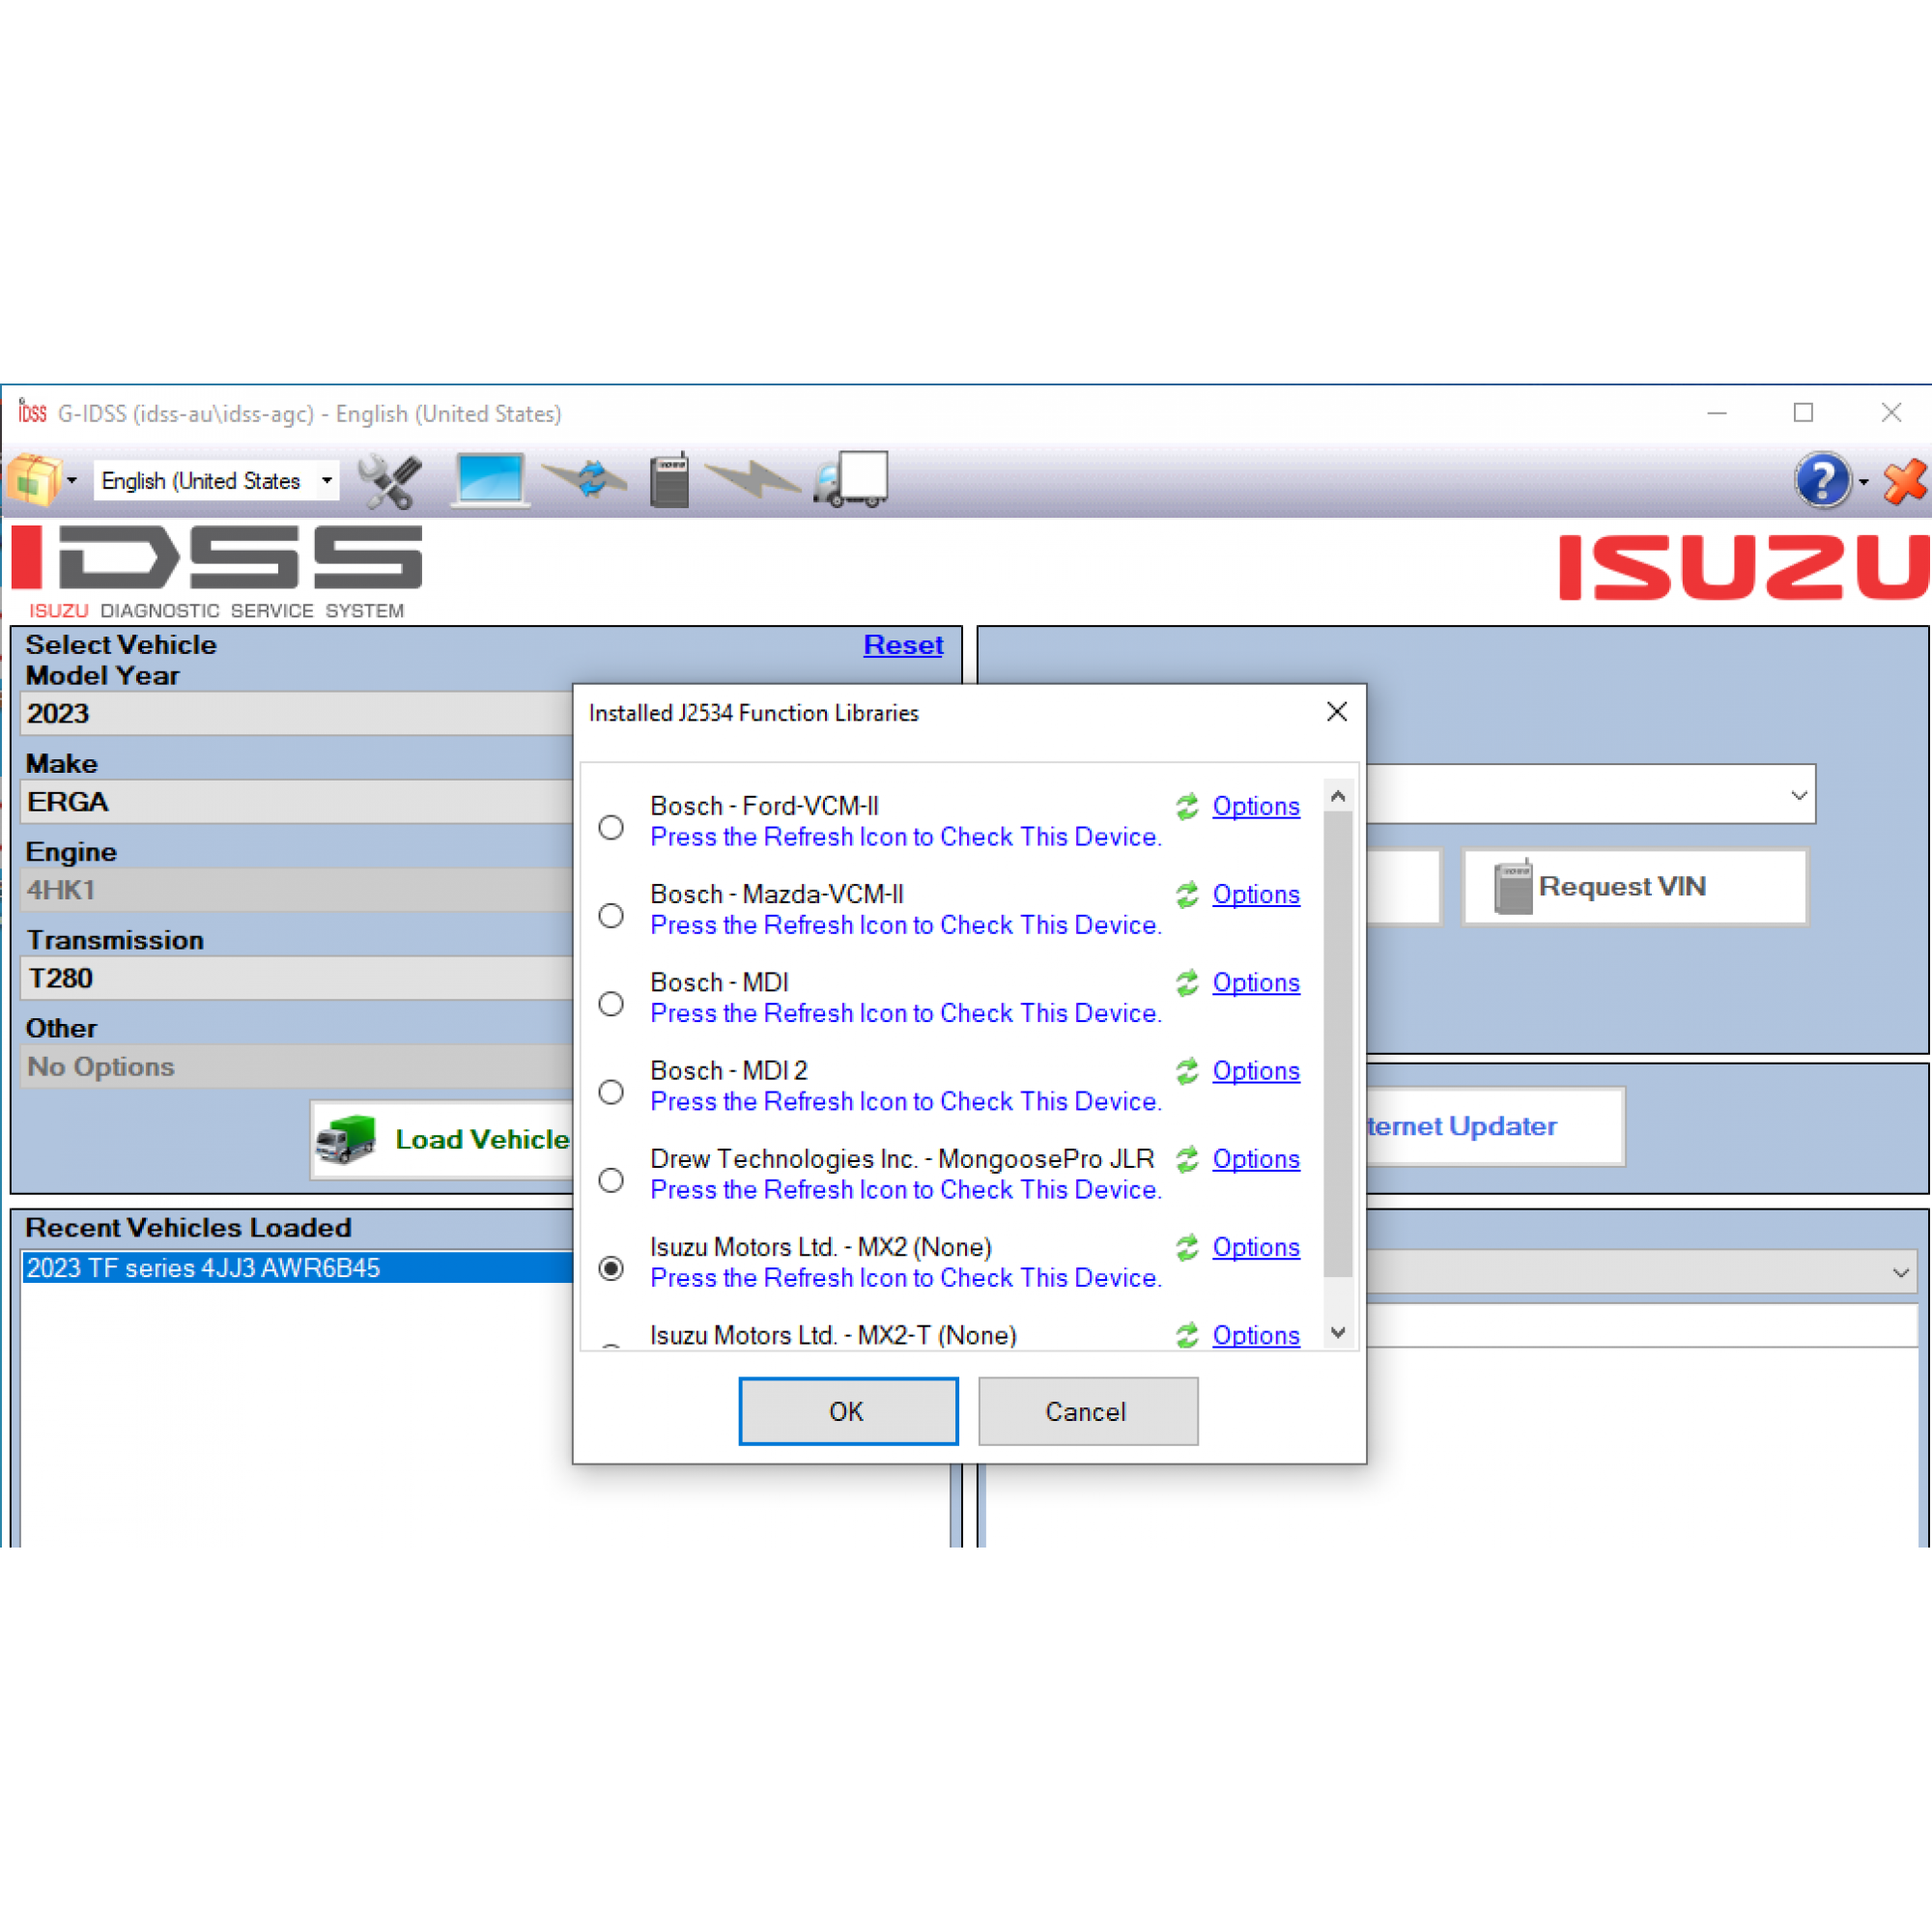Click the Model Year 2023 field
This screenshot has width=1932, height=1932.
tap(297, 714)
